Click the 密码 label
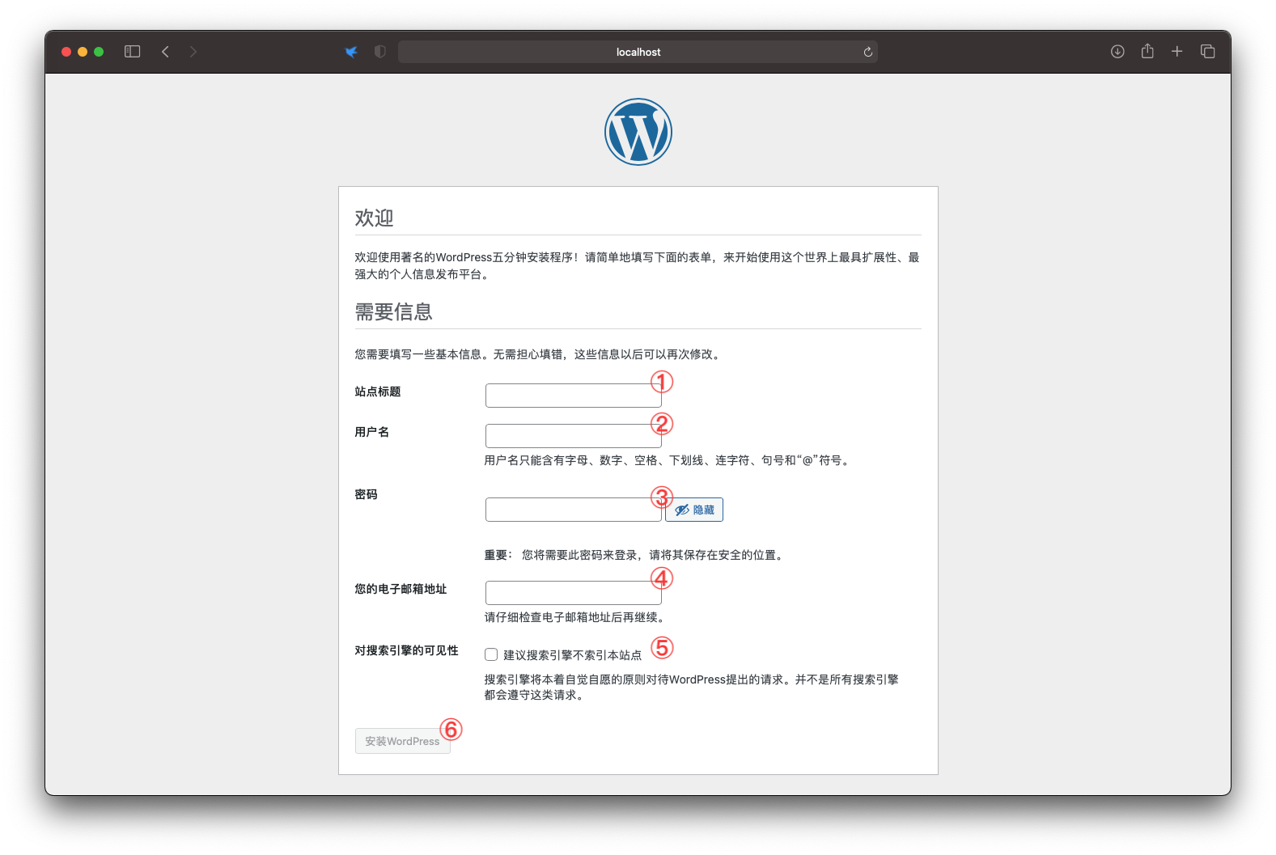 pos(366,494)
